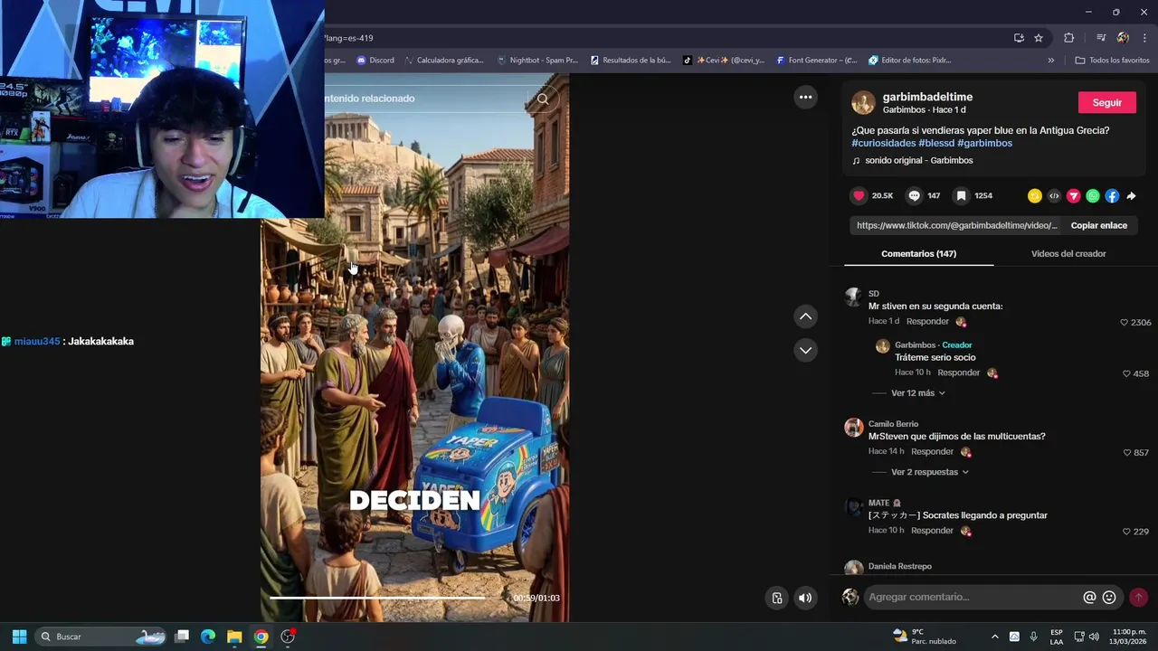1158x651 pixels.
Task: Open 'Calculadora gráfica' bookmark
Action: (444, 61)
